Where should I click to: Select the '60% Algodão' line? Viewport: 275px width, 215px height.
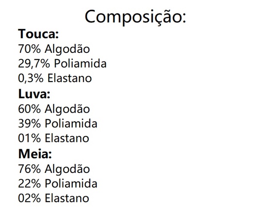54,109
